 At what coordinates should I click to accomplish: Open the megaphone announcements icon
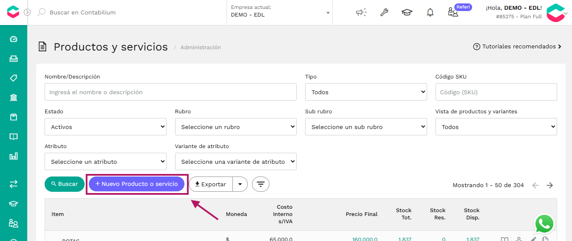[361, 12]
